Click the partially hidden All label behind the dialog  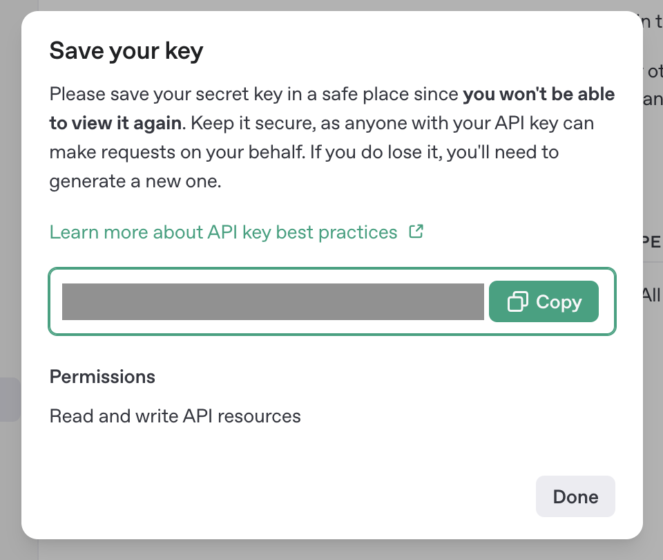pyautogui.click(x=652, y=295)
